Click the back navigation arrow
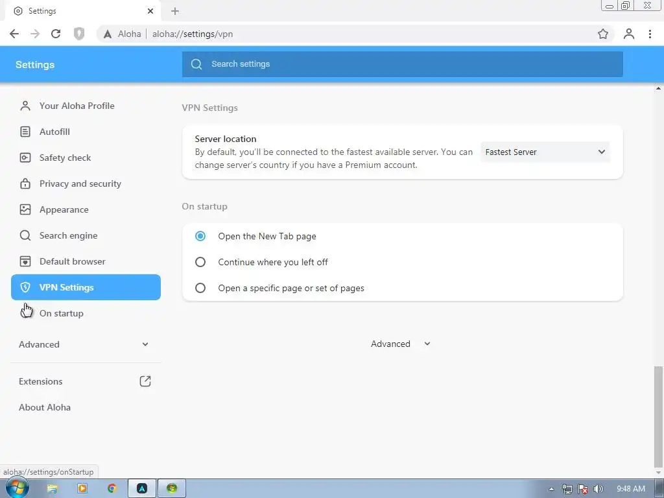The image size is (664, 498). click(x=14, y=34)
